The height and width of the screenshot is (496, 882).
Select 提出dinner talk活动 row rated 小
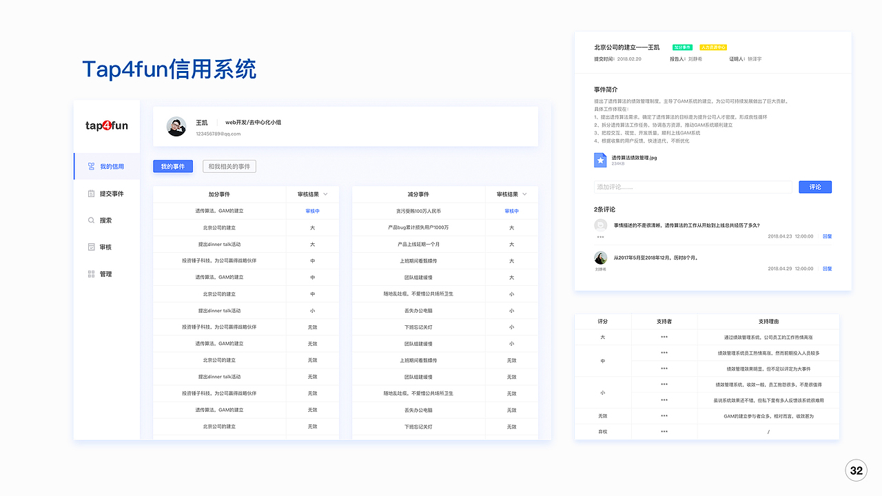(246, 311)
